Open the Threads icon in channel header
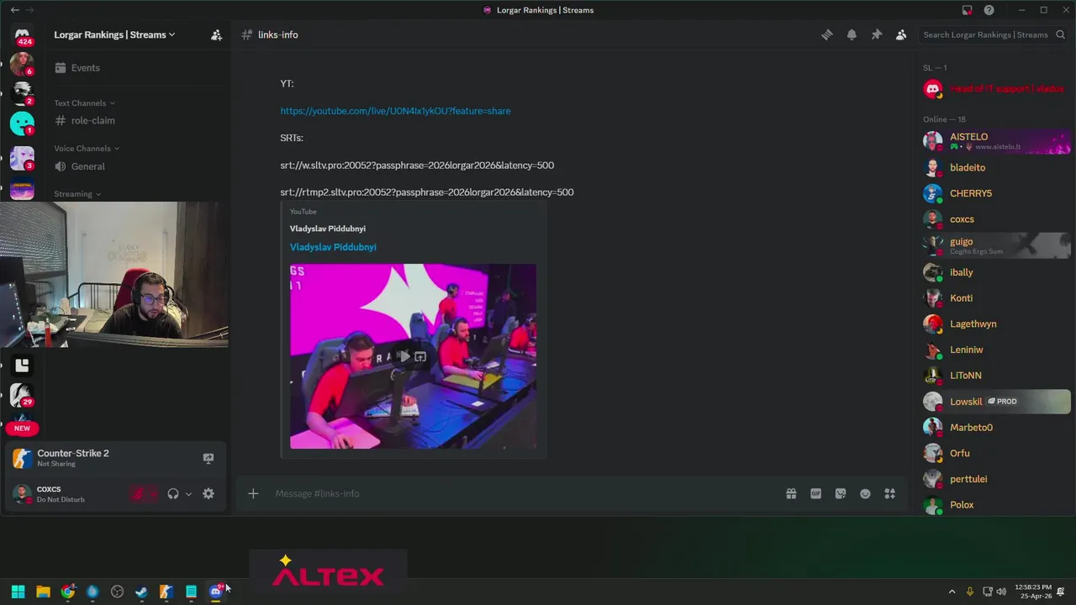The width and height of the screenshot is (1076, 605). (827, 34)
